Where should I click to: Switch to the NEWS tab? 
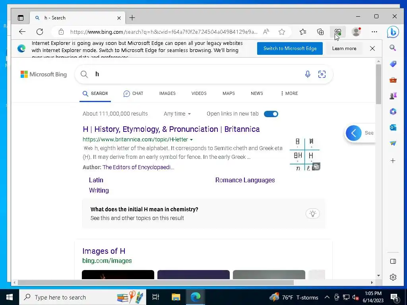(x=257, y=93)
